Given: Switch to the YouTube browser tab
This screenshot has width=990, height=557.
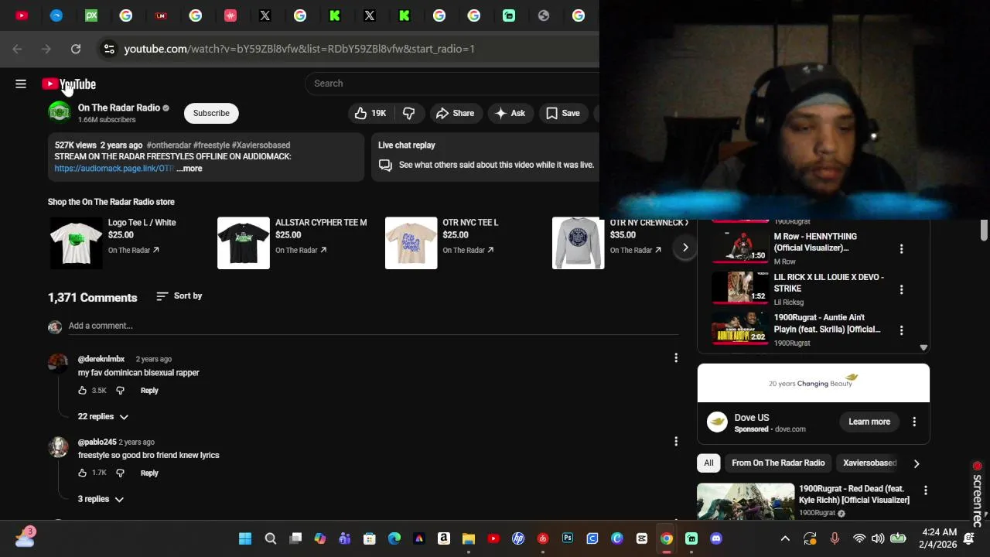Looking at the screenshot, I should tap(22, 15).
